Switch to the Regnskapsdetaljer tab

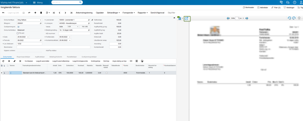tap(23, 57)
